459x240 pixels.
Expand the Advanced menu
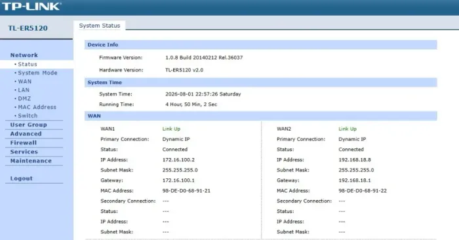click(26, 134)
